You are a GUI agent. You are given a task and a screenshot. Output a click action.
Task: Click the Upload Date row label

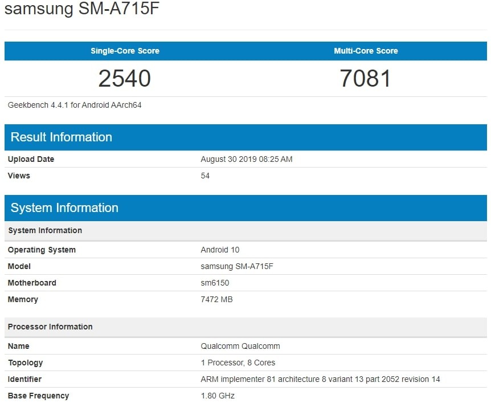point(30,159)
